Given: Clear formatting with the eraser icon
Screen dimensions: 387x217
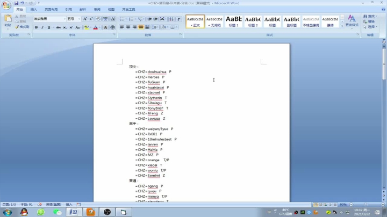Looking at the screenshot, I should pos(98,19).
